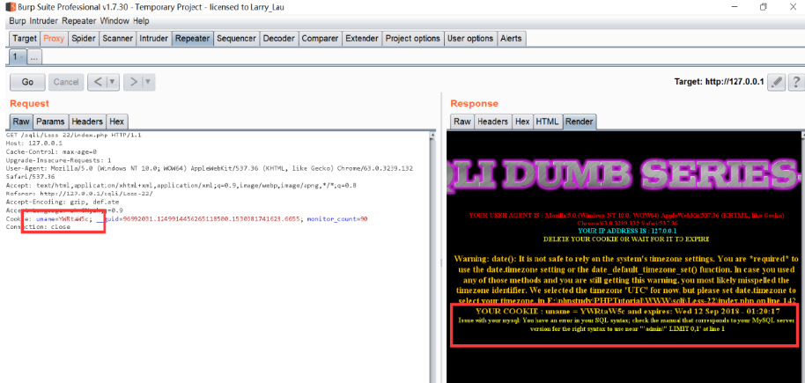Open the User options tab
The width and height of the screenshot is (805, 383).
469,39
